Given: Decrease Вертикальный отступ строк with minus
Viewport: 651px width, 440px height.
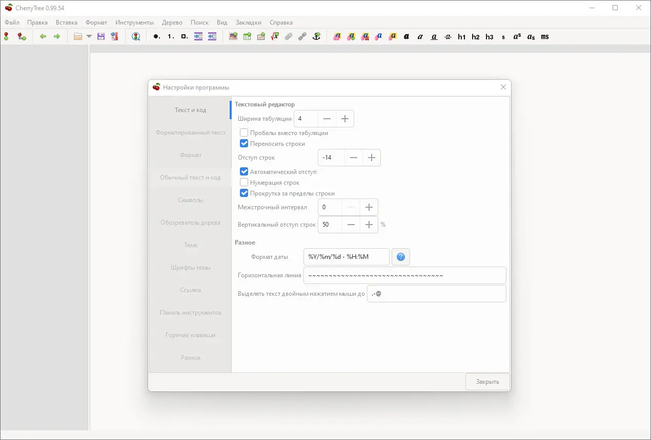Looking at the screenshot, I should (x=351, y=225).
